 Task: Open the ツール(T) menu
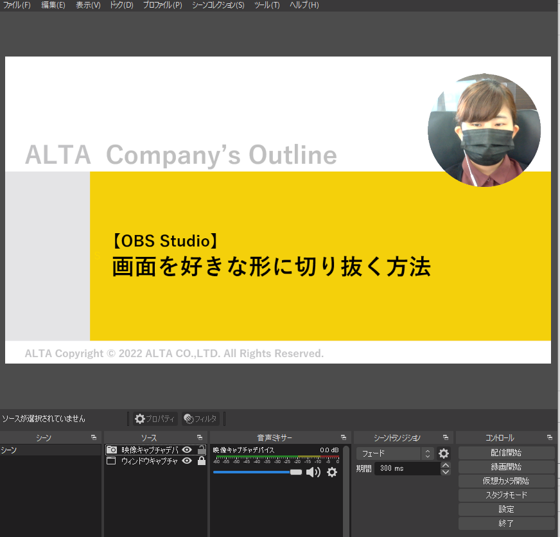[x=267, y=5]
